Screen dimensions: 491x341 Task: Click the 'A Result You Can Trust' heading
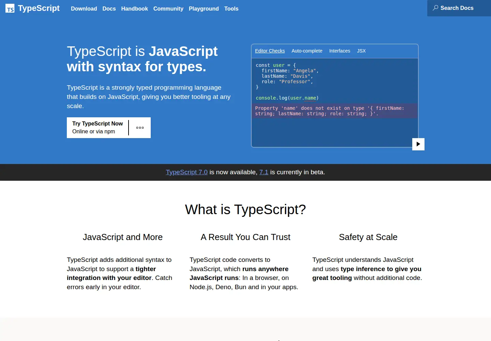tap(245, 237)
